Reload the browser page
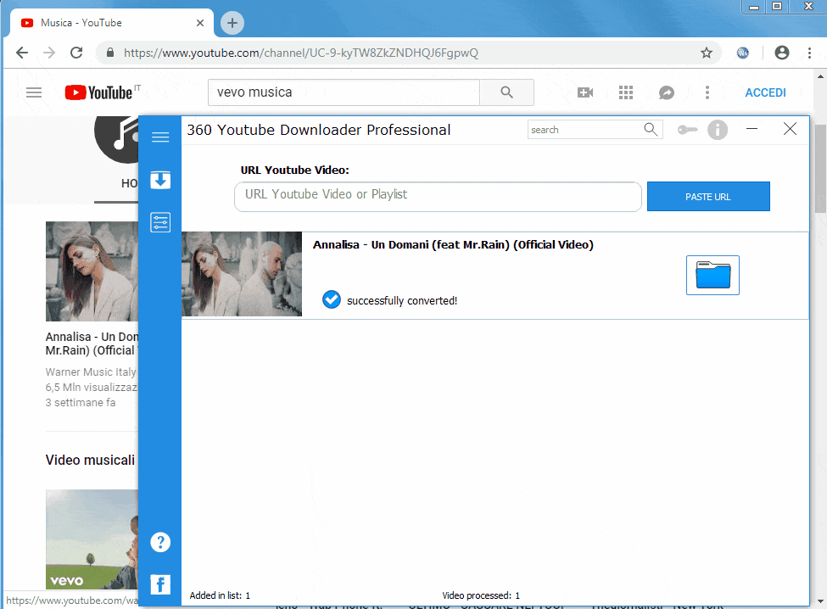This screenshot has width=827, height=609. [76, 53]
